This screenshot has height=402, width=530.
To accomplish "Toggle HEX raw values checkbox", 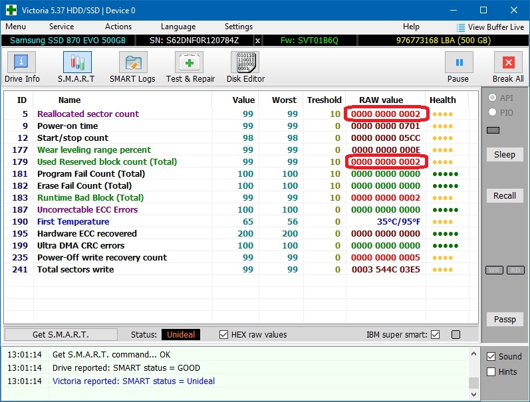I will click(224, 334).
